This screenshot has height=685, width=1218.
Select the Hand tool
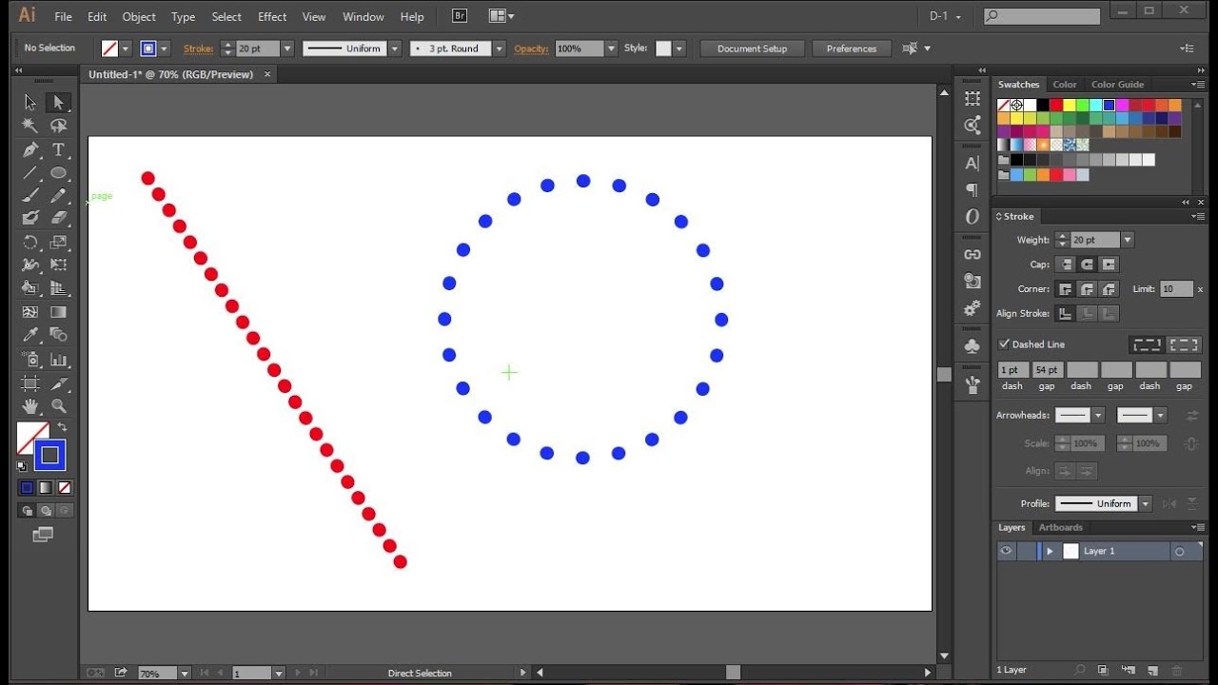pyautogui.click(x=30, y=406)
